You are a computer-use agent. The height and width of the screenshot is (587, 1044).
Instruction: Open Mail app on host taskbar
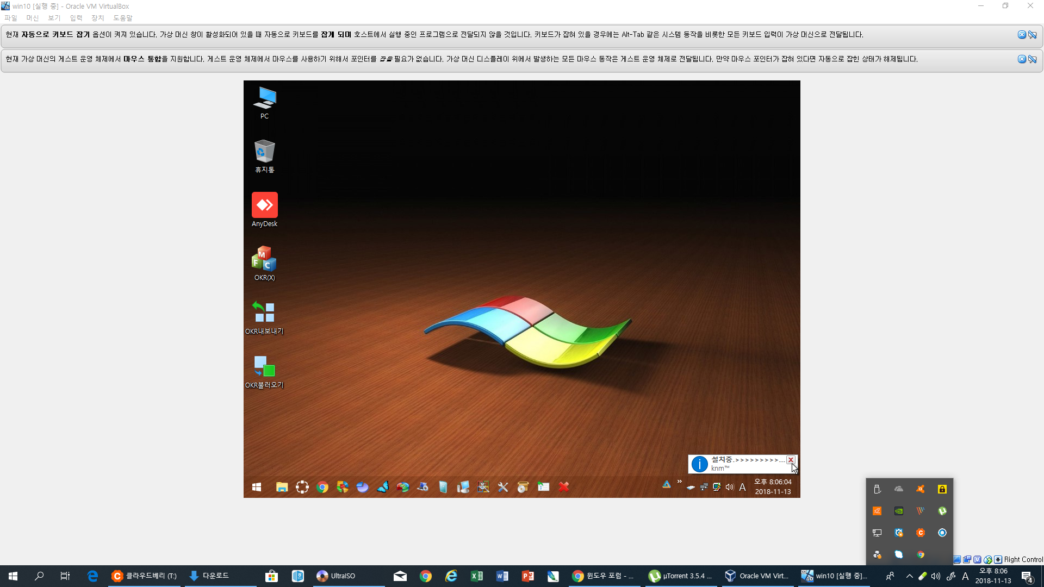point(400,576)
